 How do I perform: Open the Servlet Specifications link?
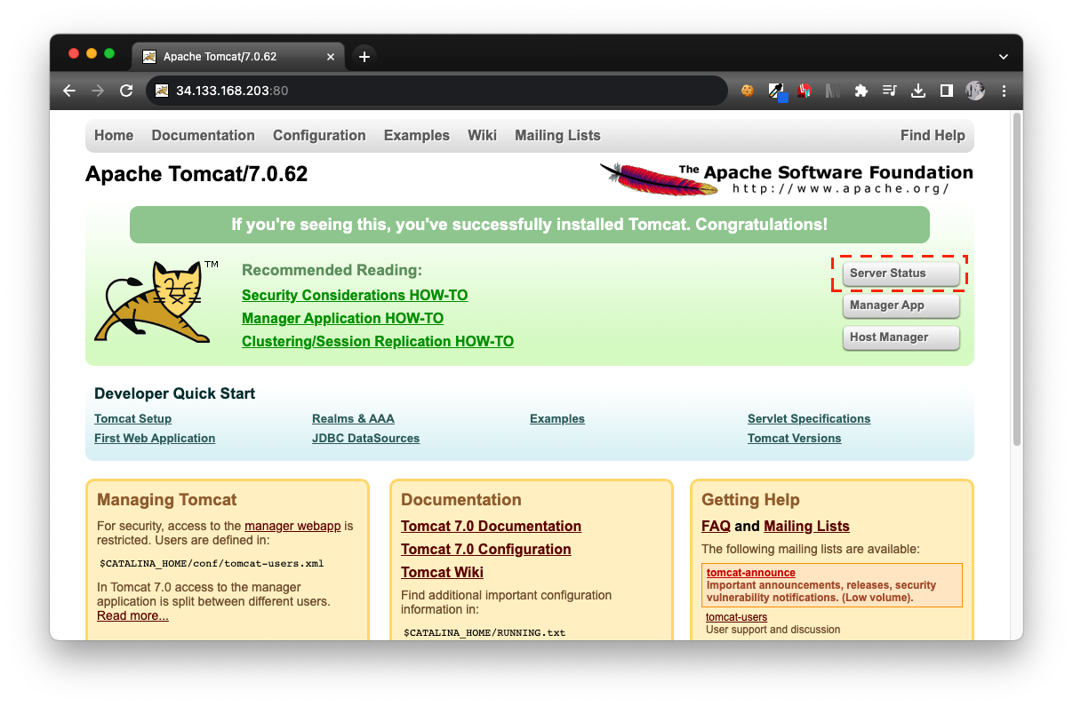coord(809,419)
